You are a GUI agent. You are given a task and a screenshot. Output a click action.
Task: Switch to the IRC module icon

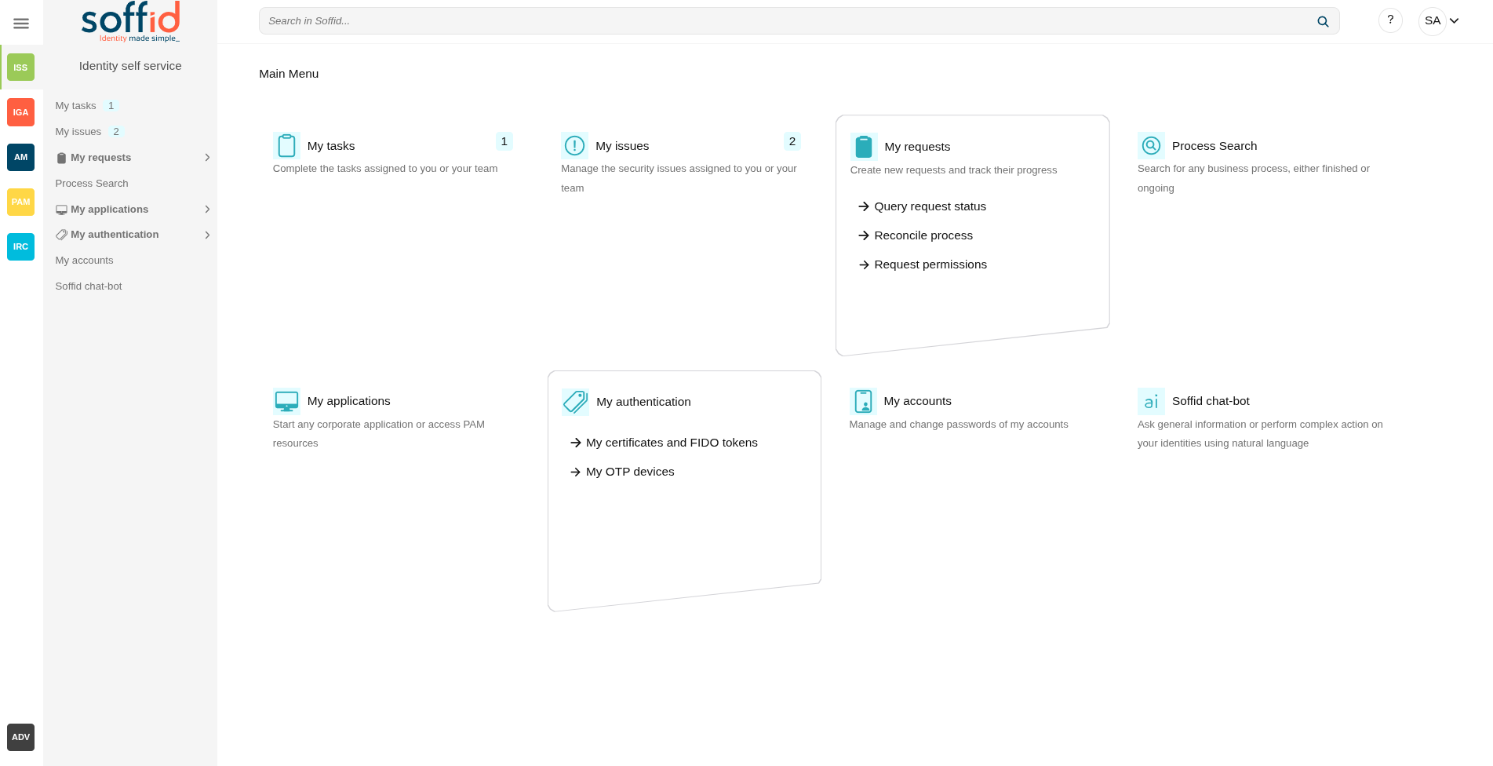[20, 246]
